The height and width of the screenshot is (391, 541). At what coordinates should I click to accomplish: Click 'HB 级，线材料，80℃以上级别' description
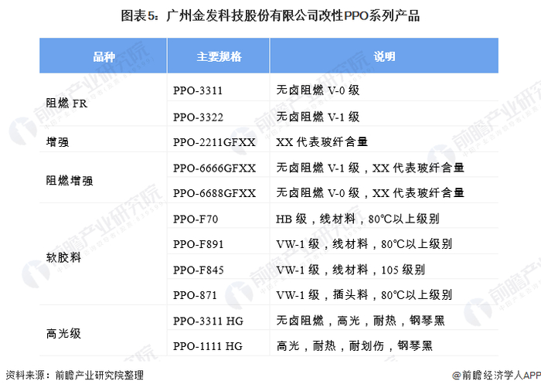pyautogui.click(x=357, y=219)
